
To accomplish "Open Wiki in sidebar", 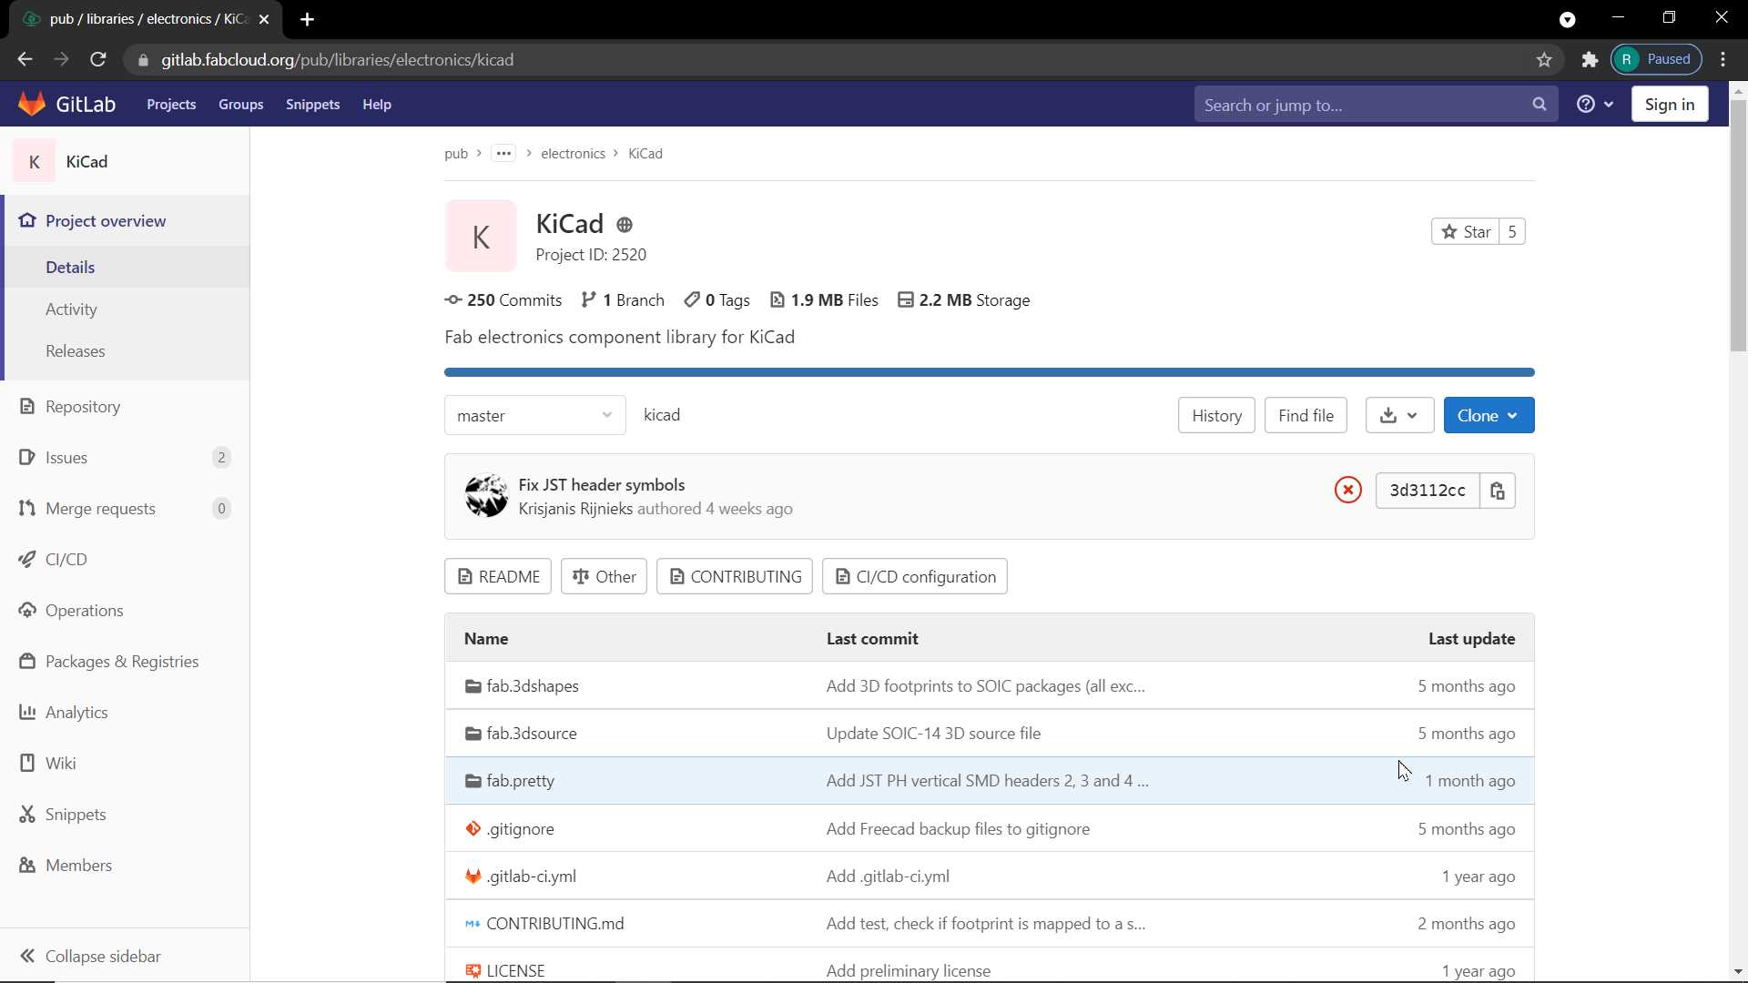I will coord(125,764).
